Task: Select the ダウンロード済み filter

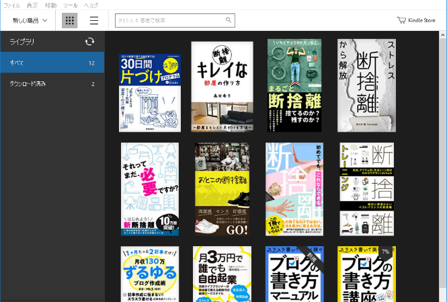Action: pos(52,83)
